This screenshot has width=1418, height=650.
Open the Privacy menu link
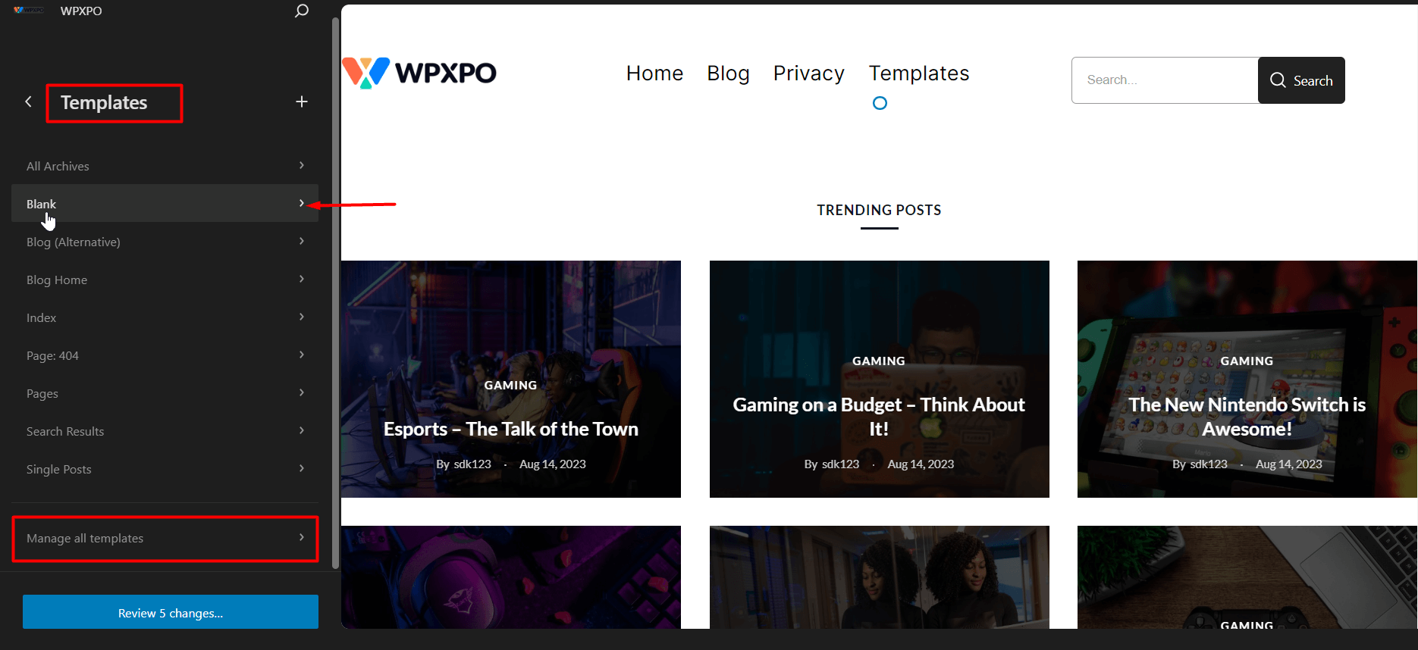808,73
